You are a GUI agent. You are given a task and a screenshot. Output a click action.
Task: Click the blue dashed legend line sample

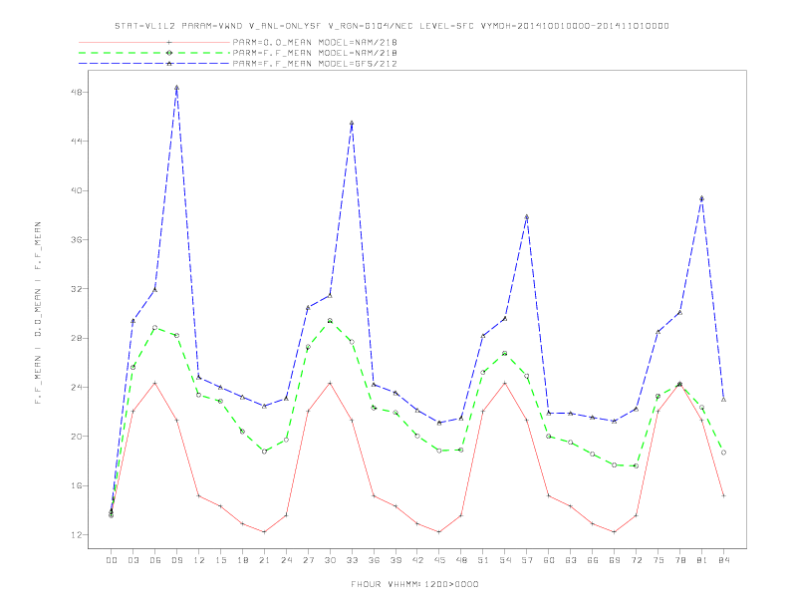coord(154,64)
